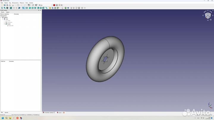Click the FreeCAD icon in the taskbar
The image size is (214, 120).
[21, 118]
